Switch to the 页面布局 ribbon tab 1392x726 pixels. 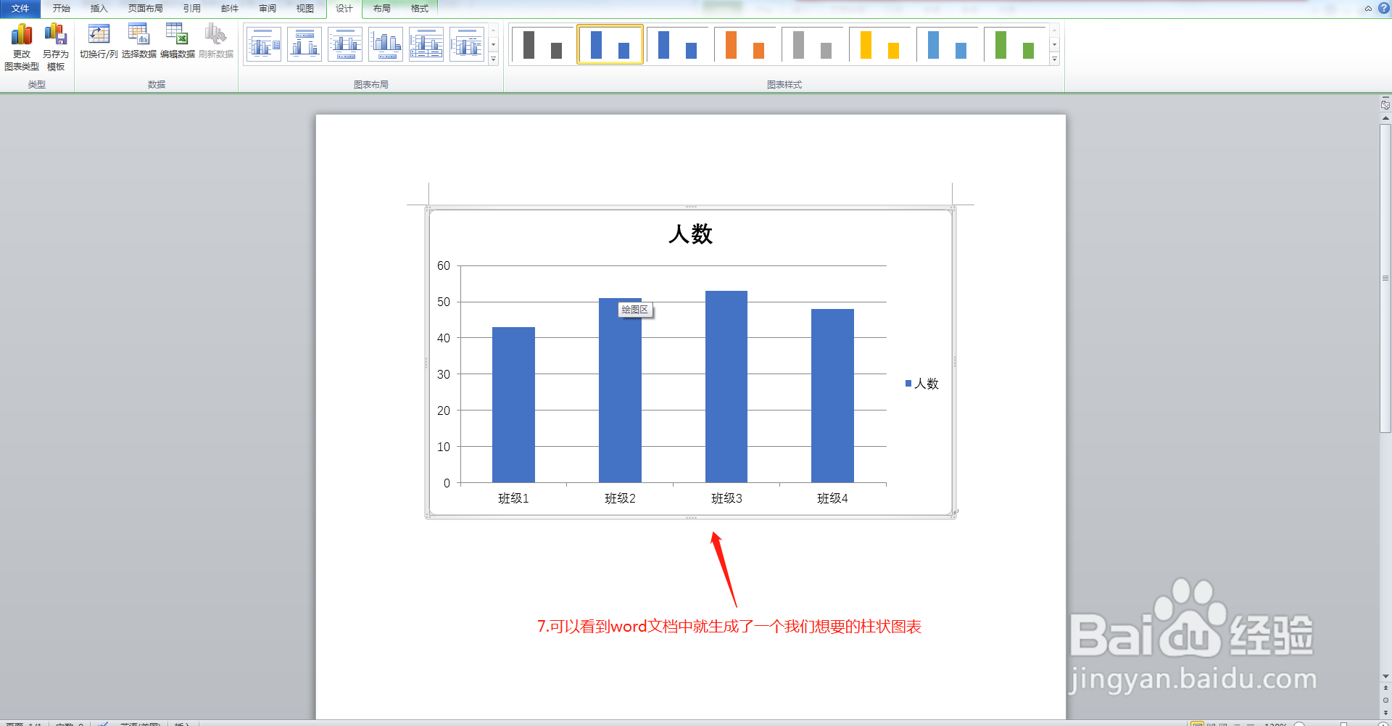tap(146, 9)
